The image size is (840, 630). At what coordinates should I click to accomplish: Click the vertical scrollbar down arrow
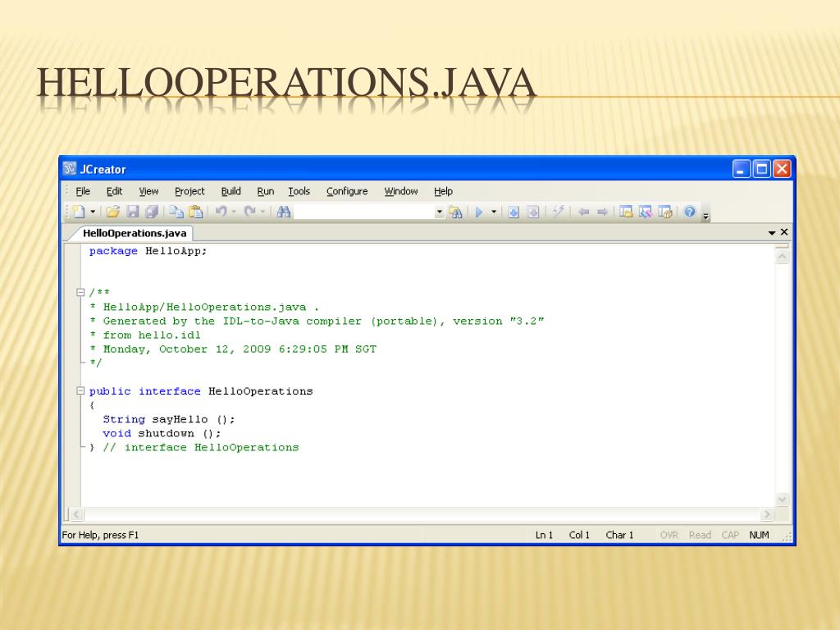(781, 499)
